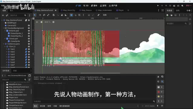Open PlayerCombat.tscn in file list

[17, 100]
